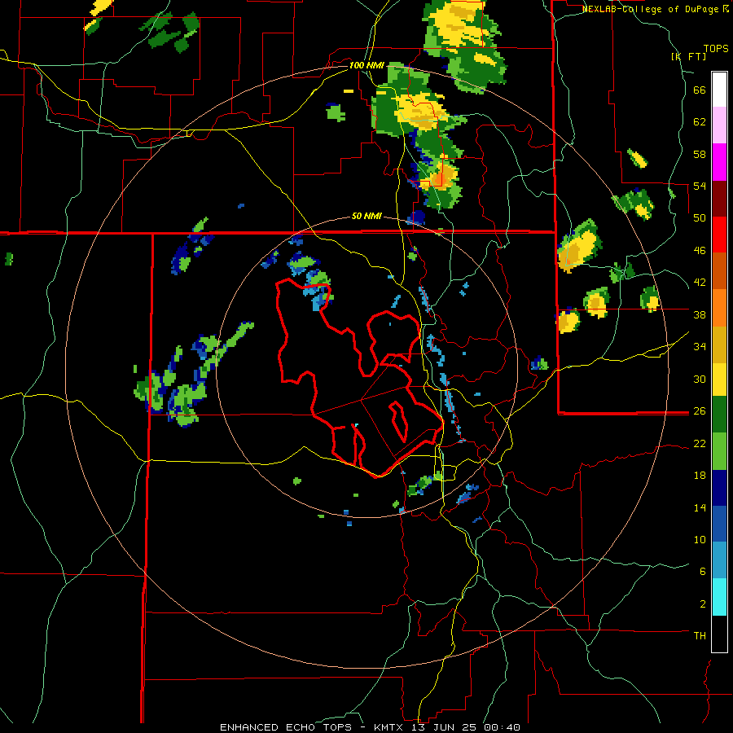Viewport: 733px width, 733px height.
Task: Click the gold 34-38 kft legend swatch
Action: coord(719,344)
